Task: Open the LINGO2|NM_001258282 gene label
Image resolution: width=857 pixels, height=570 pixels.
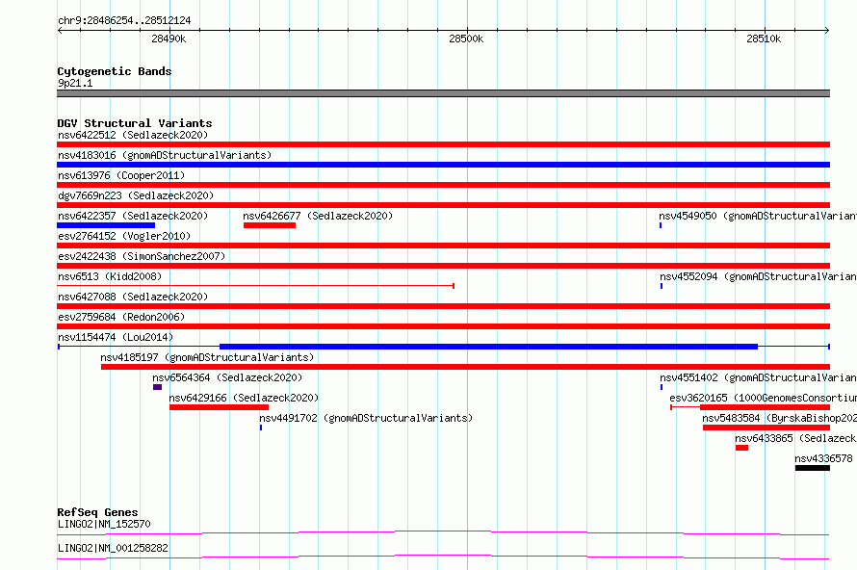Action: (x=113, y=548)
